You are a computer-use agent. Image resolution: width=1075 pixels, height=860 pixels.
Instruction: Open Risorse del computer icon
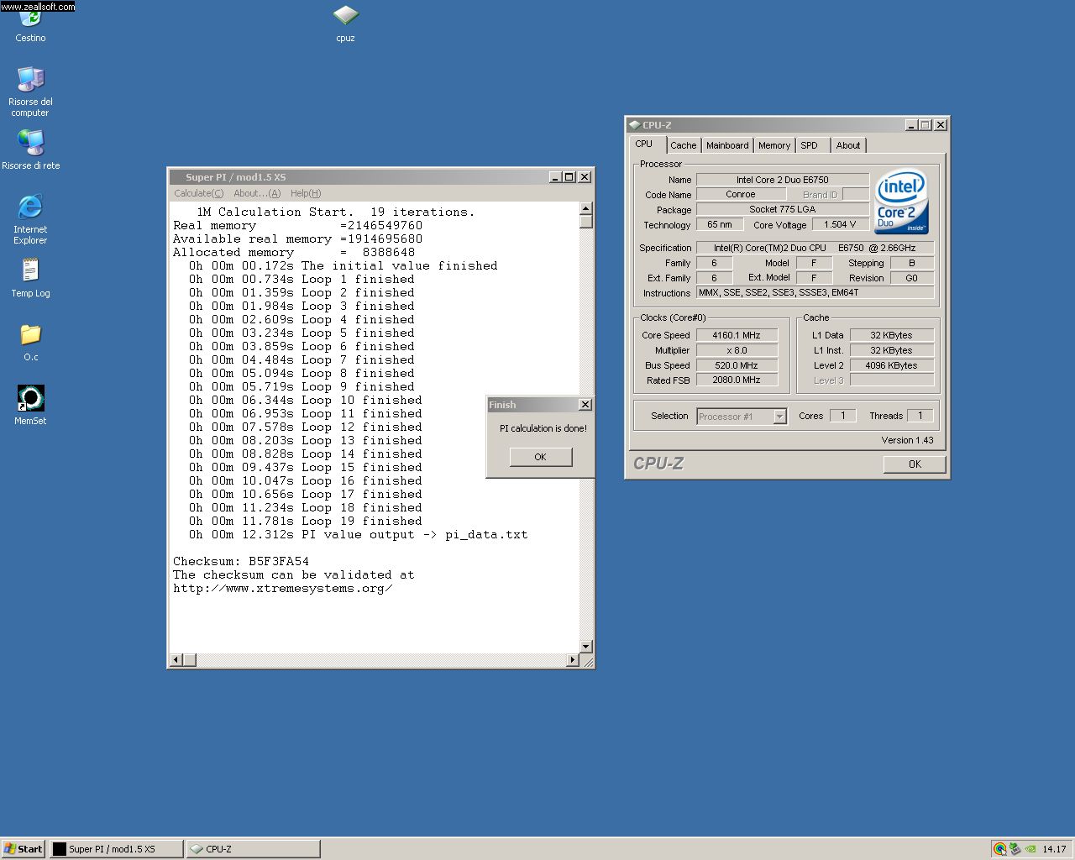[x=30, y=92]
